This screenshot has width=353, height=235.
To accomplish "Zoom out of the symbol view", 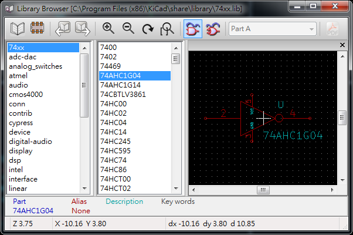I will click(x=128, y=29).
